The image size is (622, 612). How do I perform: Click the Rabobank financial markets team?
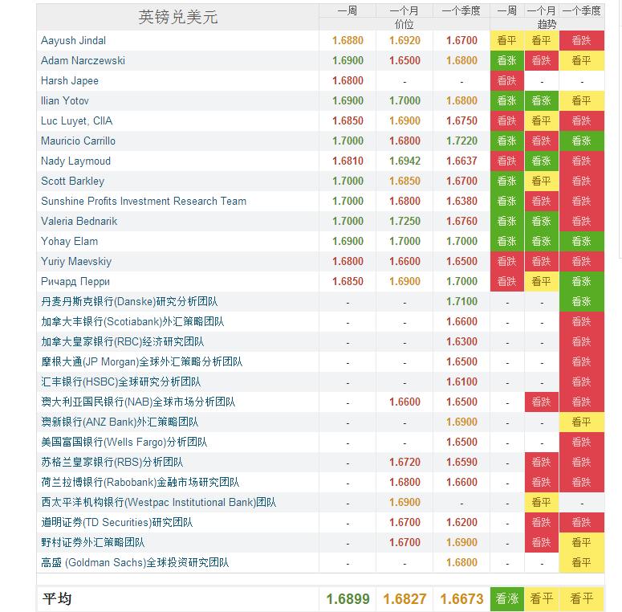click(140, 482)
